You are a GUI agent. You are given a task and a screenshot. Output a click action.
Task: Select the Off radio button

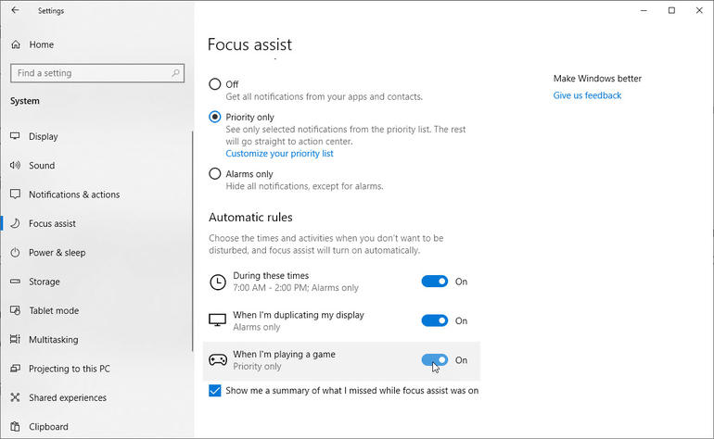click(x=214, y=84)
